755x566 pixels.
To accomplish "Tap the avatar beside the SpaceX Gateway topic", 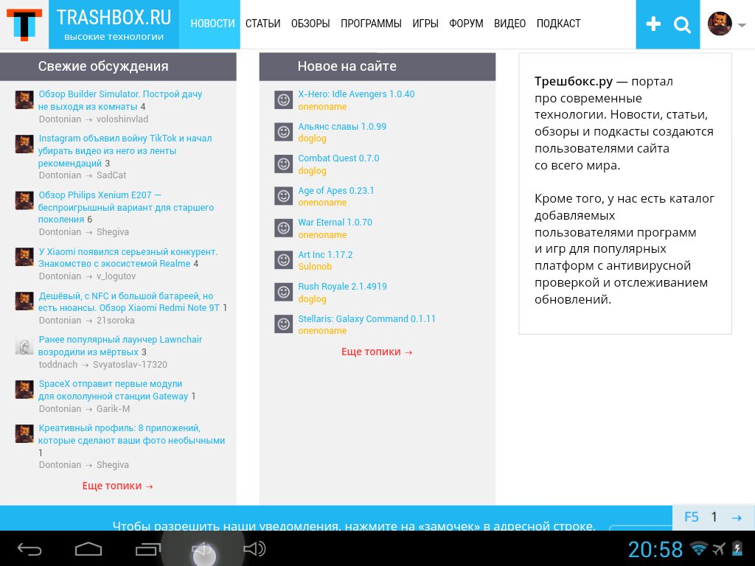I will tap(24, 390).
